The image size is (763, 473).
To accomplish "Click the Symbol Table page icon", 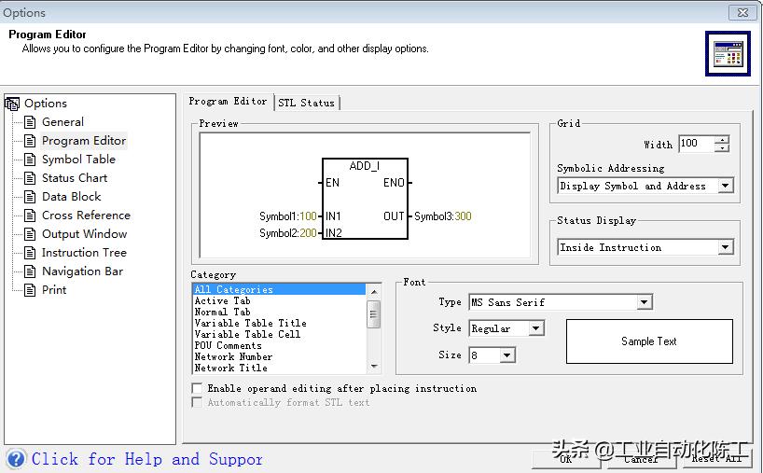I will (x=31, y=160).
